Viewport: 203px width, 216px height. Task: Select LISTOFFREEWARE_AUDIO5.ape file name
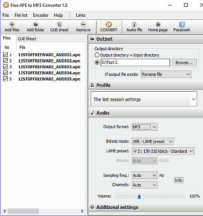point(49,79)
